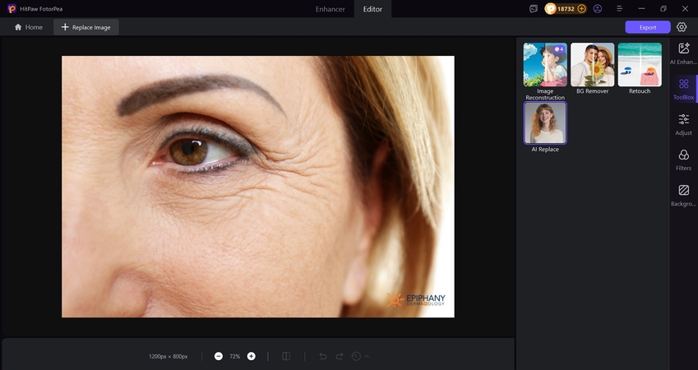Screen dimensions: 698x370
Task: Select the ToolBox sidebar icon
Action: 683,88
